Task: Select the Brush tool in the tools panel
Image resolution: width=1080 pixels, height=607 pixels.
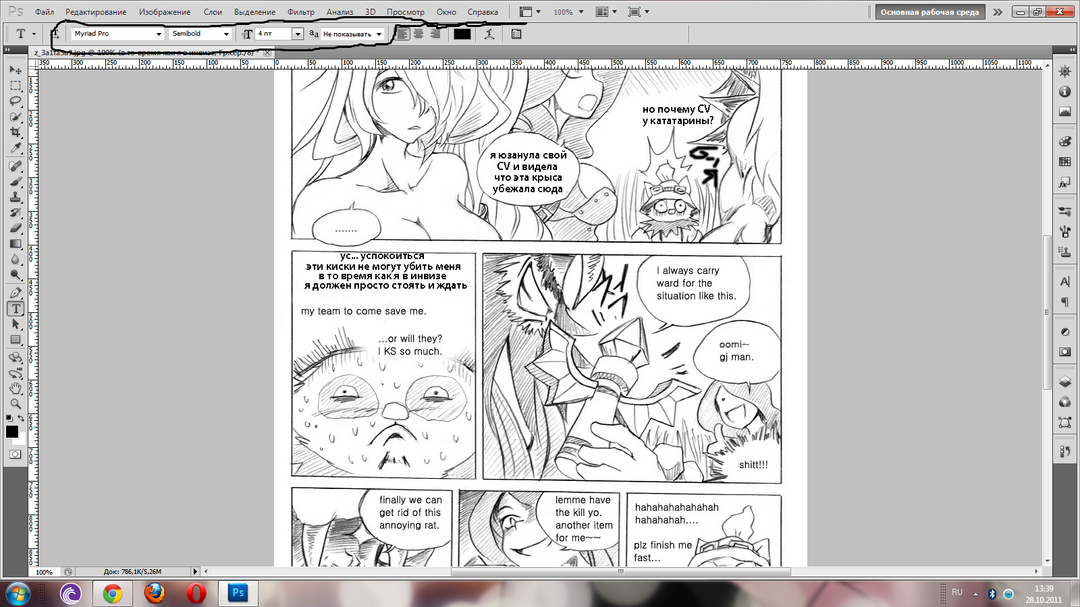Action: click(x=16, y=181)
